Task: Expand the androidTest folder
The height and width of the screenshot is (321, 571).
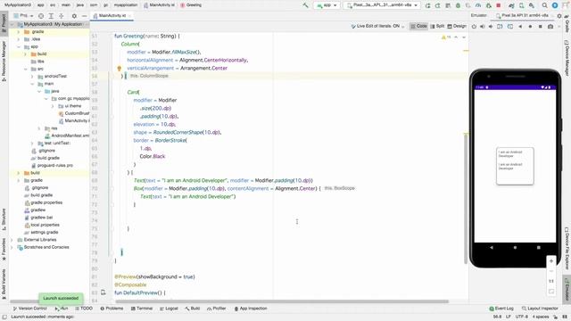Action: click(32, 77)
